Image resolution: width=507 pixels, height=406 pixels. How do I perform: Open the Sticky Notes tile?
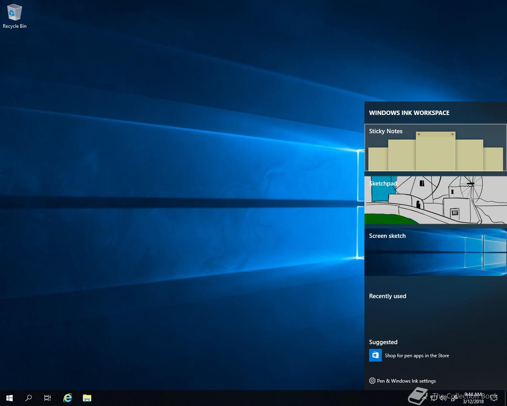(435, 147)
